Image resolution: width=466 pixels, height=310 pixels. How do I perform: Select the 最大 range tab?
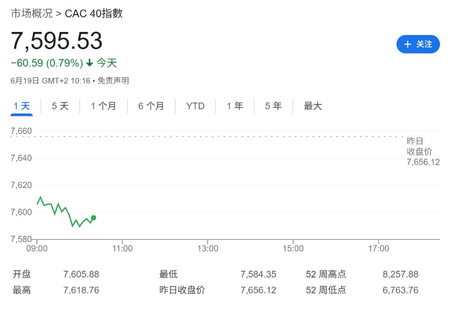(x=313, y=106)
